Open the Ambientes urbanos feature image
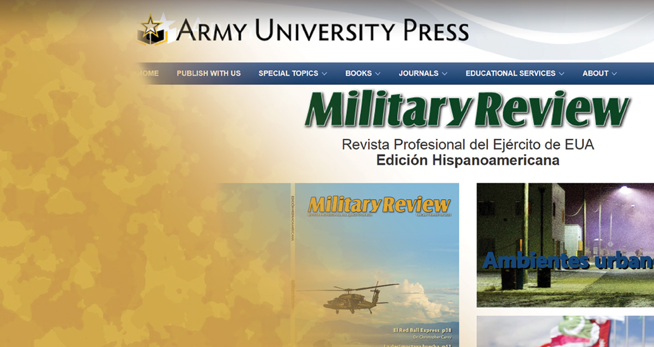 click(x=565, y=245)
